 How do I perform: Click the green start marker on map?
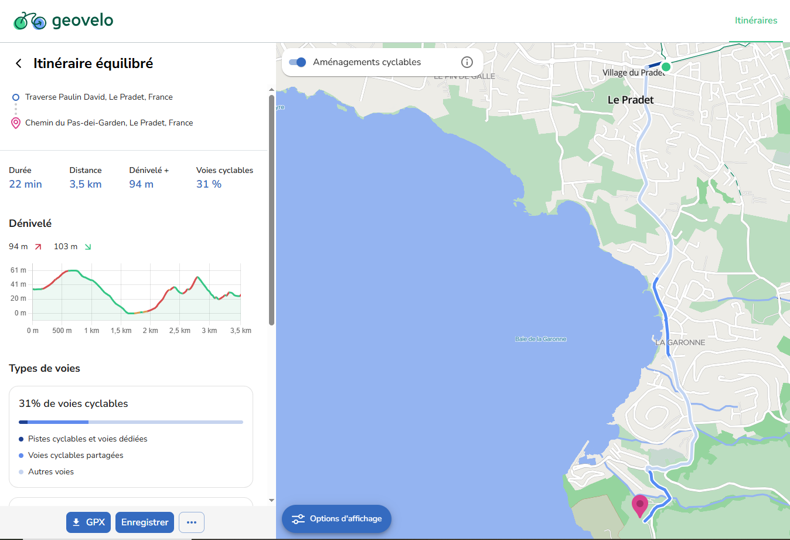point(666,67)
